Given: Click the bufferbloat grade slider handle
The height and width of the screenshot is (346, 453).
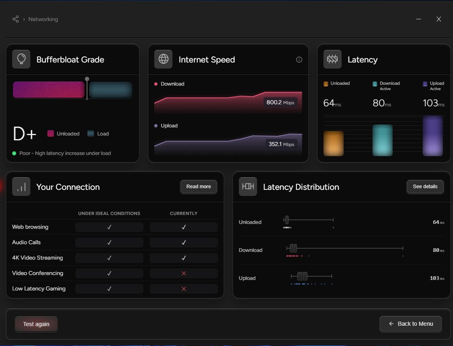Looking at the screenshot, I should [87, 79].
